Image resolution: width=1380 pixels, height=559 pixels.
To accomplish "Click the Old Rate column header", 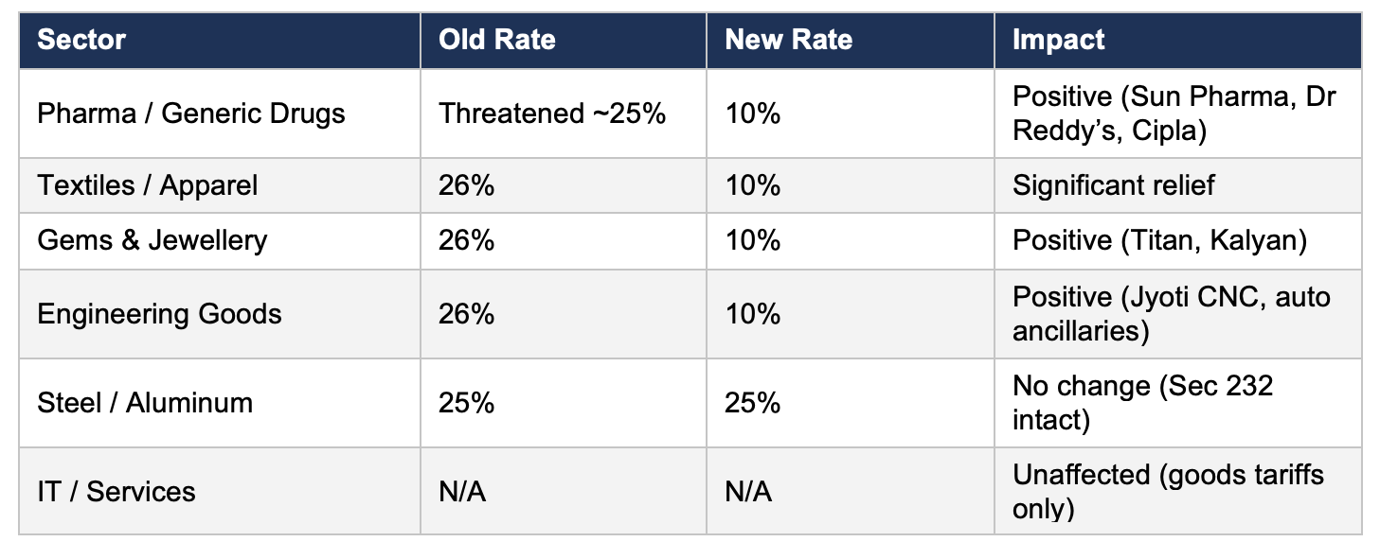I will pos(496,40).
